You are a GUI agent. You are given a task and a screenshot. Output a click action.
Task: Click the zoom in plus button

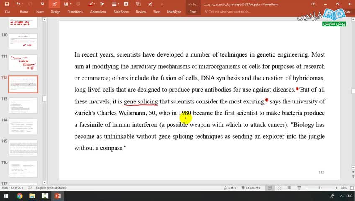[336, 188]
